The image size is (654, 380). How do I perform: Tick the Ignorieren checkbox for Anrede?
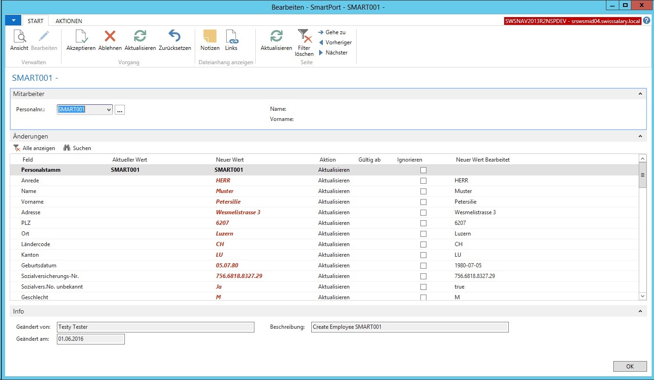[x=423, y=181]
